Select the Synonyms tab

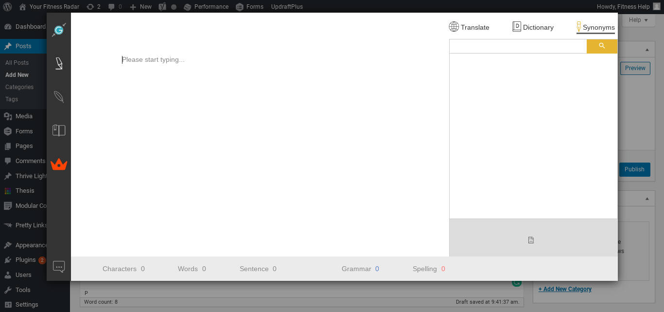595,27
